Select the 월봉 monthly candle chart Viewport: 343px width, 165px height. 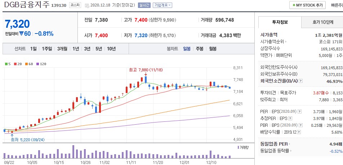tap(213, 49)
